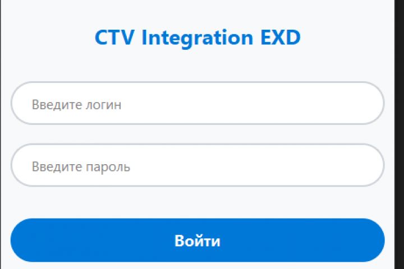The width and height of the screenshot is (404, 269).
Task: Submit the form with the Войти button
Action: pos(198,240)
